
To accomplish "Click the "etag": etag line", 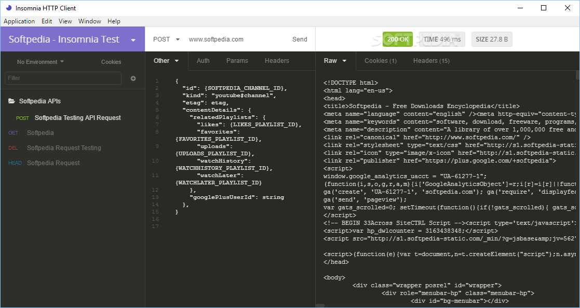I will click(206, 102).
